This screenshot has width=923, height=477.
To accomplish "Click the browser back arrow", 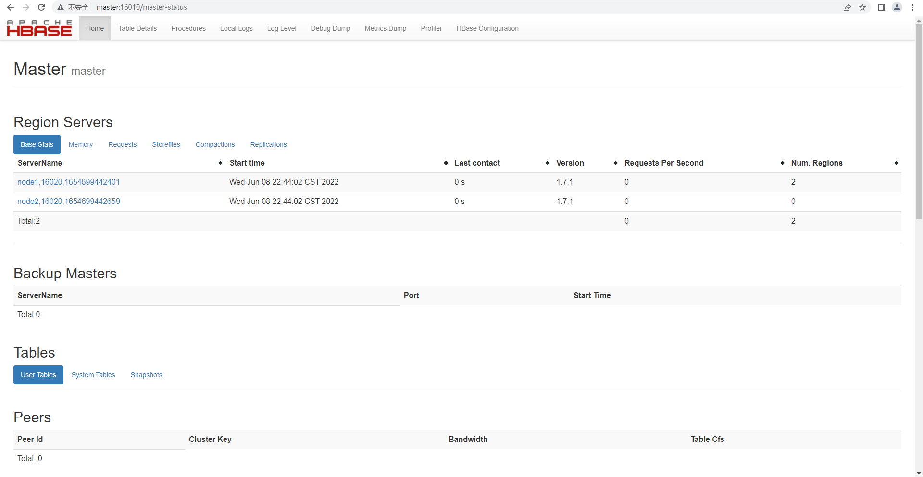I will tap(11, 7).
